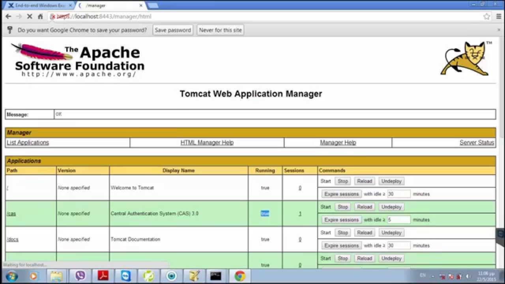This screenshot has height=284, width=505.
Task: Open a new browser tab
Action: 153,6
